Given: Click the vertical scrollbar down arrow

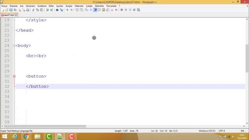Looking at the screenshot, I should pos(247,123).
